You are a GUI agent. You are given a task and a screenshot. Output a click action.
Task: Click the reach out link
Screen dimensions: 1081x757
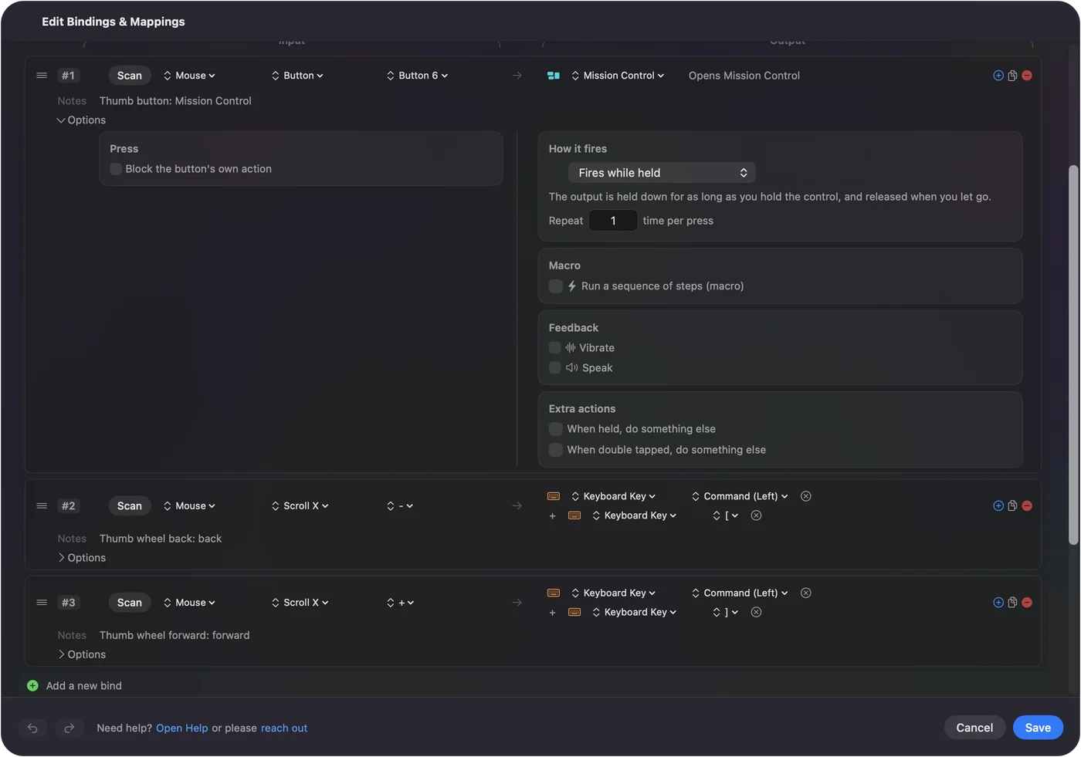point(284,728)
